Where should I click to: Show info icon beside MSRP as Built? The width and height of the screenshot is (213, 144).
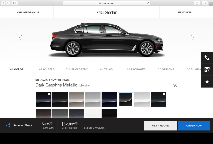[x=77, y=123]
